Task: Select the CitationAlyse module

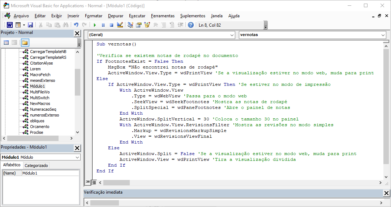Action: click(x=42, y=63)
